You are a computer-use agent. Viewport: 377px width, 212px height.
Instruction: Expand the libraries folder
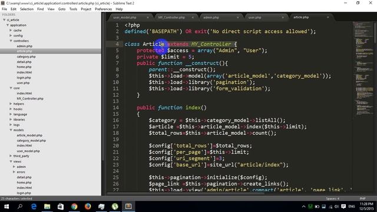[x=11, y=120]
